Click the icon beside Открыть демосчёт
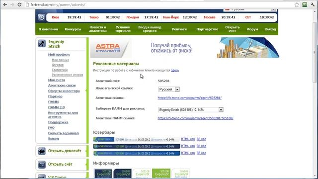 tap(42, 151)
